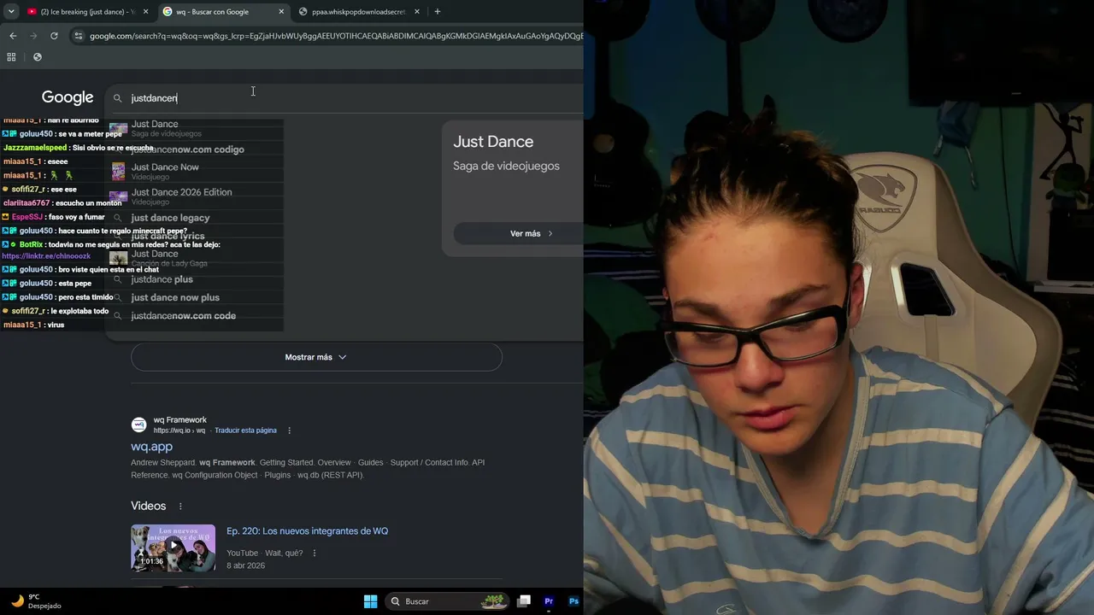The image size is (1094, 615).
Task: Select the wq - Buscar con Google tab
Action: tap(224, 11)
